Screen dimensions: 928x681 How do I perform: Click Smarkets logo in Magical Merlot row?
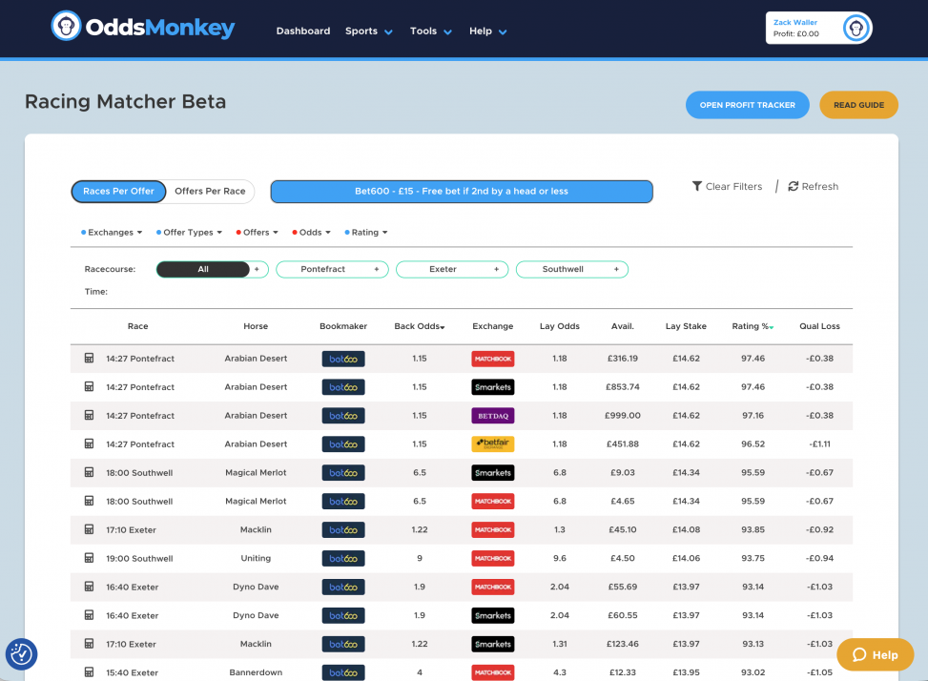(x=492, y=473)
